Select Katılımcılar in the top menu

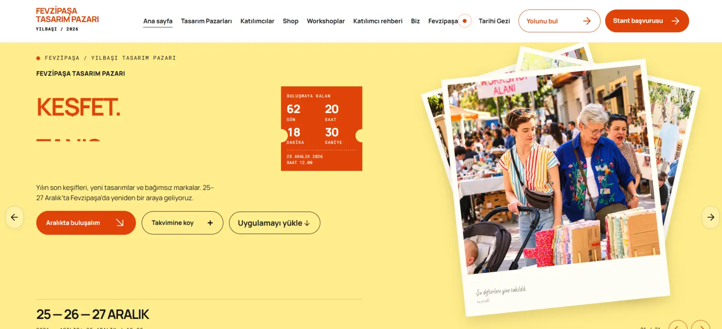(257, 21)
